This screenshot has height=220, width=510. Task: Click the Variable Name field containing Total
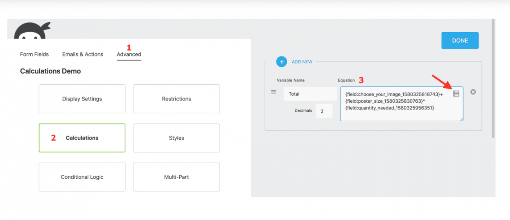point(310,94)
